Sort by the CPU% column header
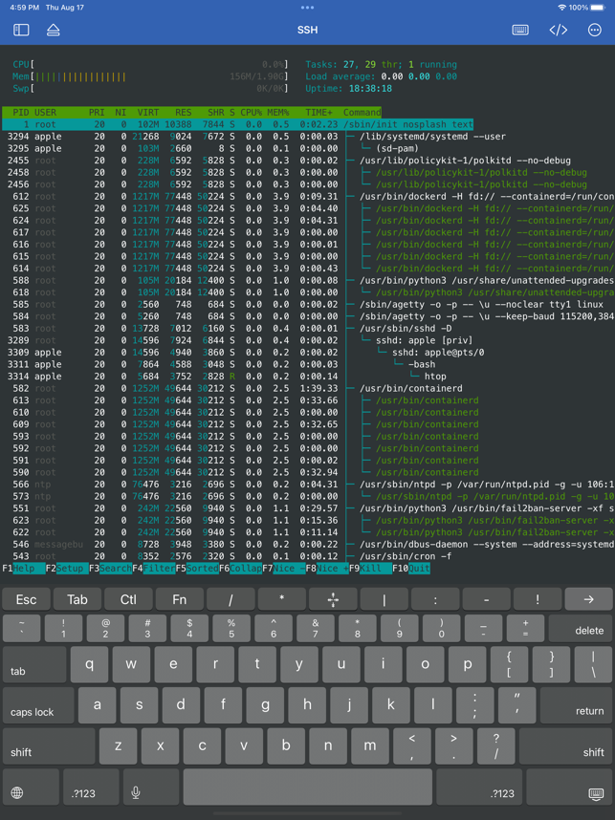Image resolution: width=615 pixels, height=820 pixels. [x=252, y=113]
